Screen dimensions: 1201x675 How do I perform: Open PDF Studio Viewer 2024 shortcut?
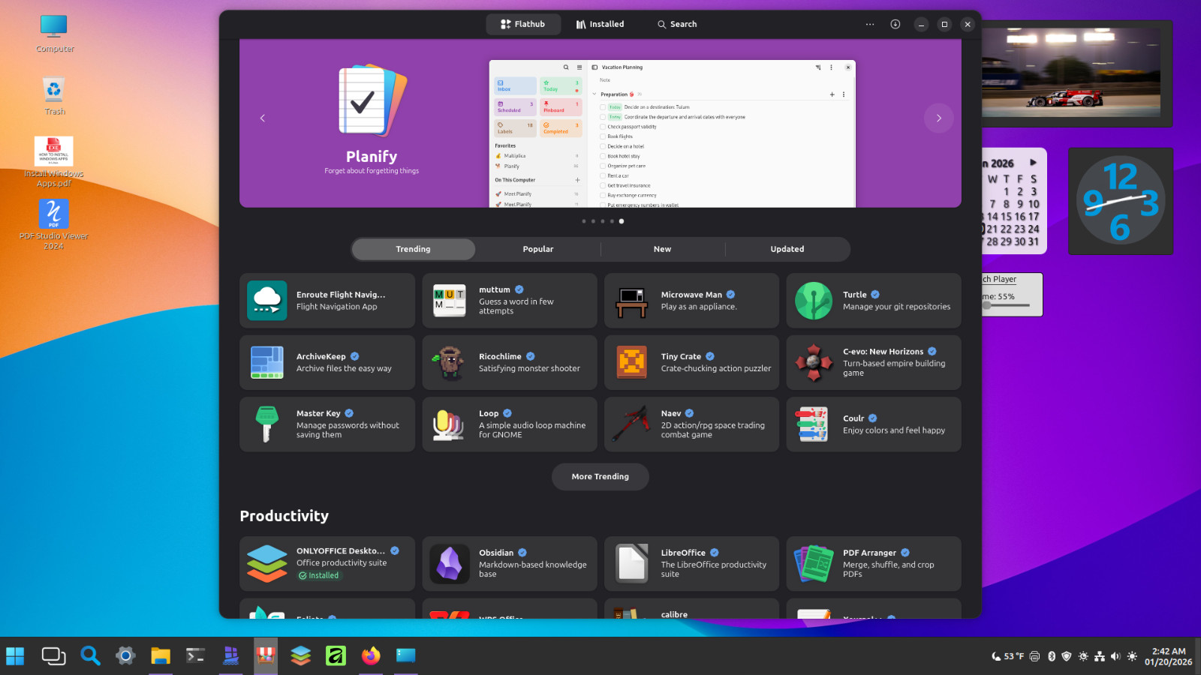(x=54, y=224)
